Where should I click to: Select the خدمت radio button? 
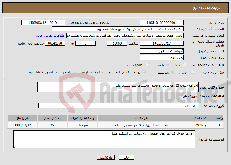tap(168, 65)
